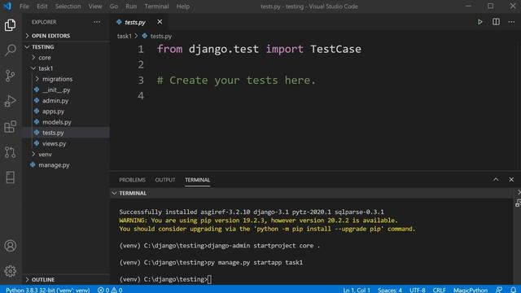Close the tests.py editor tab

pyautogui.click(x=160, y=22)
